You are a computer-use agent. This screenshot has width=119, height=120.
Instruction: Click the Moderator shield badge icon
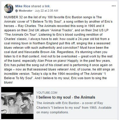[x=16, y=11]
